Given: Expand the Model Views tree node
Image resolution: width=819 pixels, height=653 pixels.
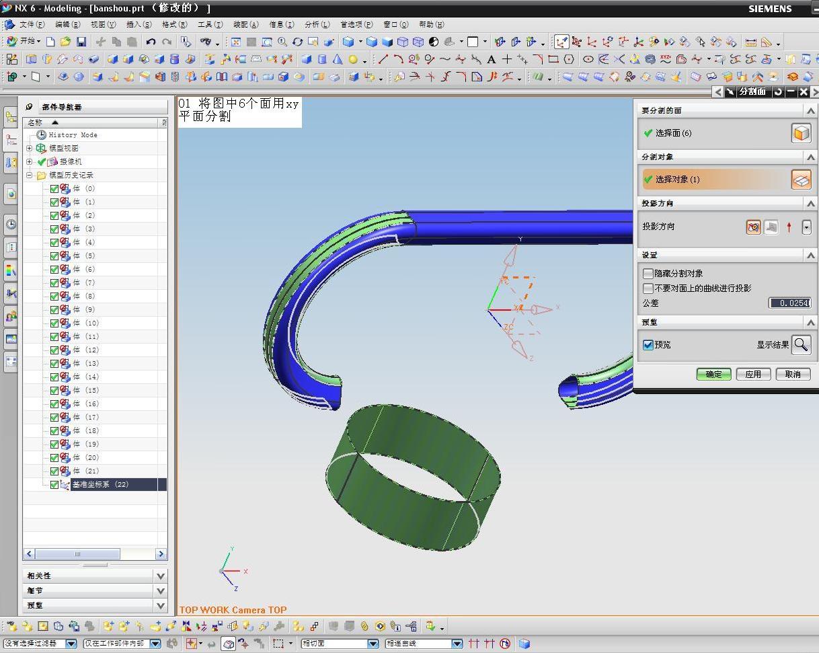Looking at the screenshot, I should point(29,148).
